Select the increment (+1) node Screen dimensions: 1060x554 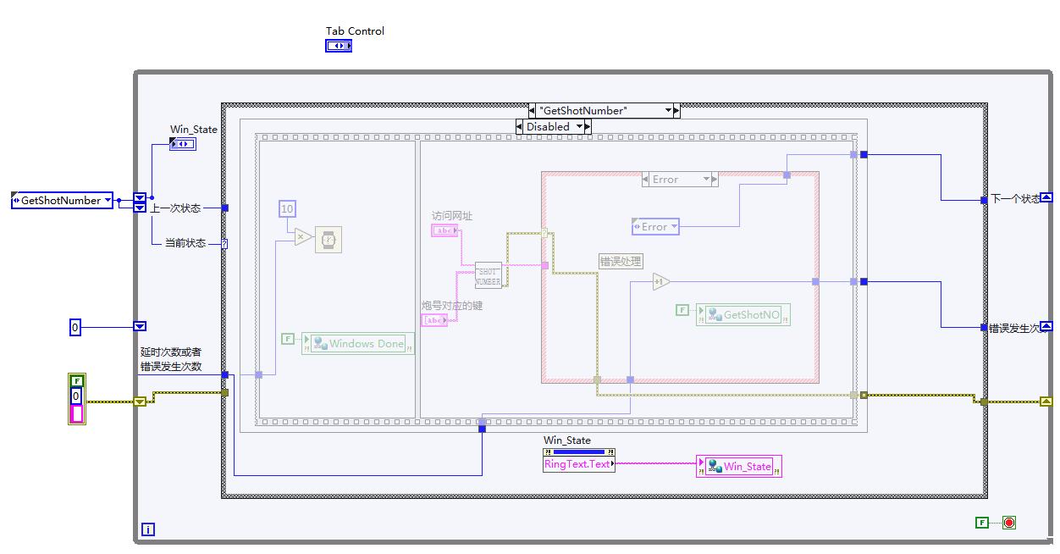click(x=660, y=282)
